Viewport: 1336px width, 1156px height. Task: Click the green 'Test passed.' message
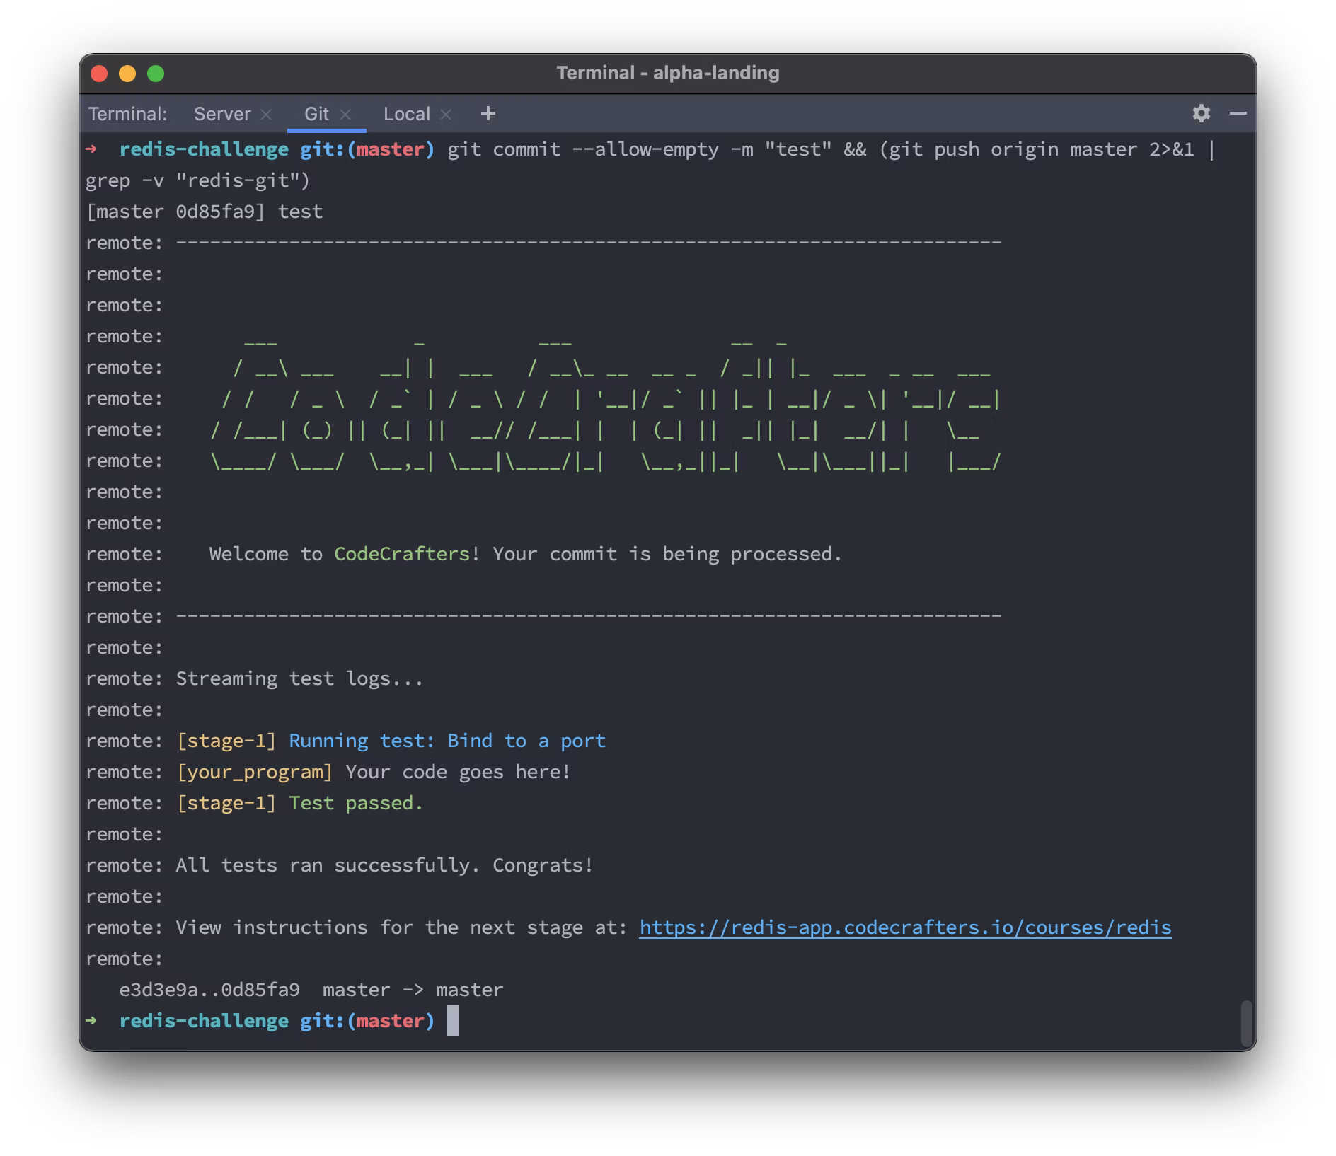[x=355, y=803]
